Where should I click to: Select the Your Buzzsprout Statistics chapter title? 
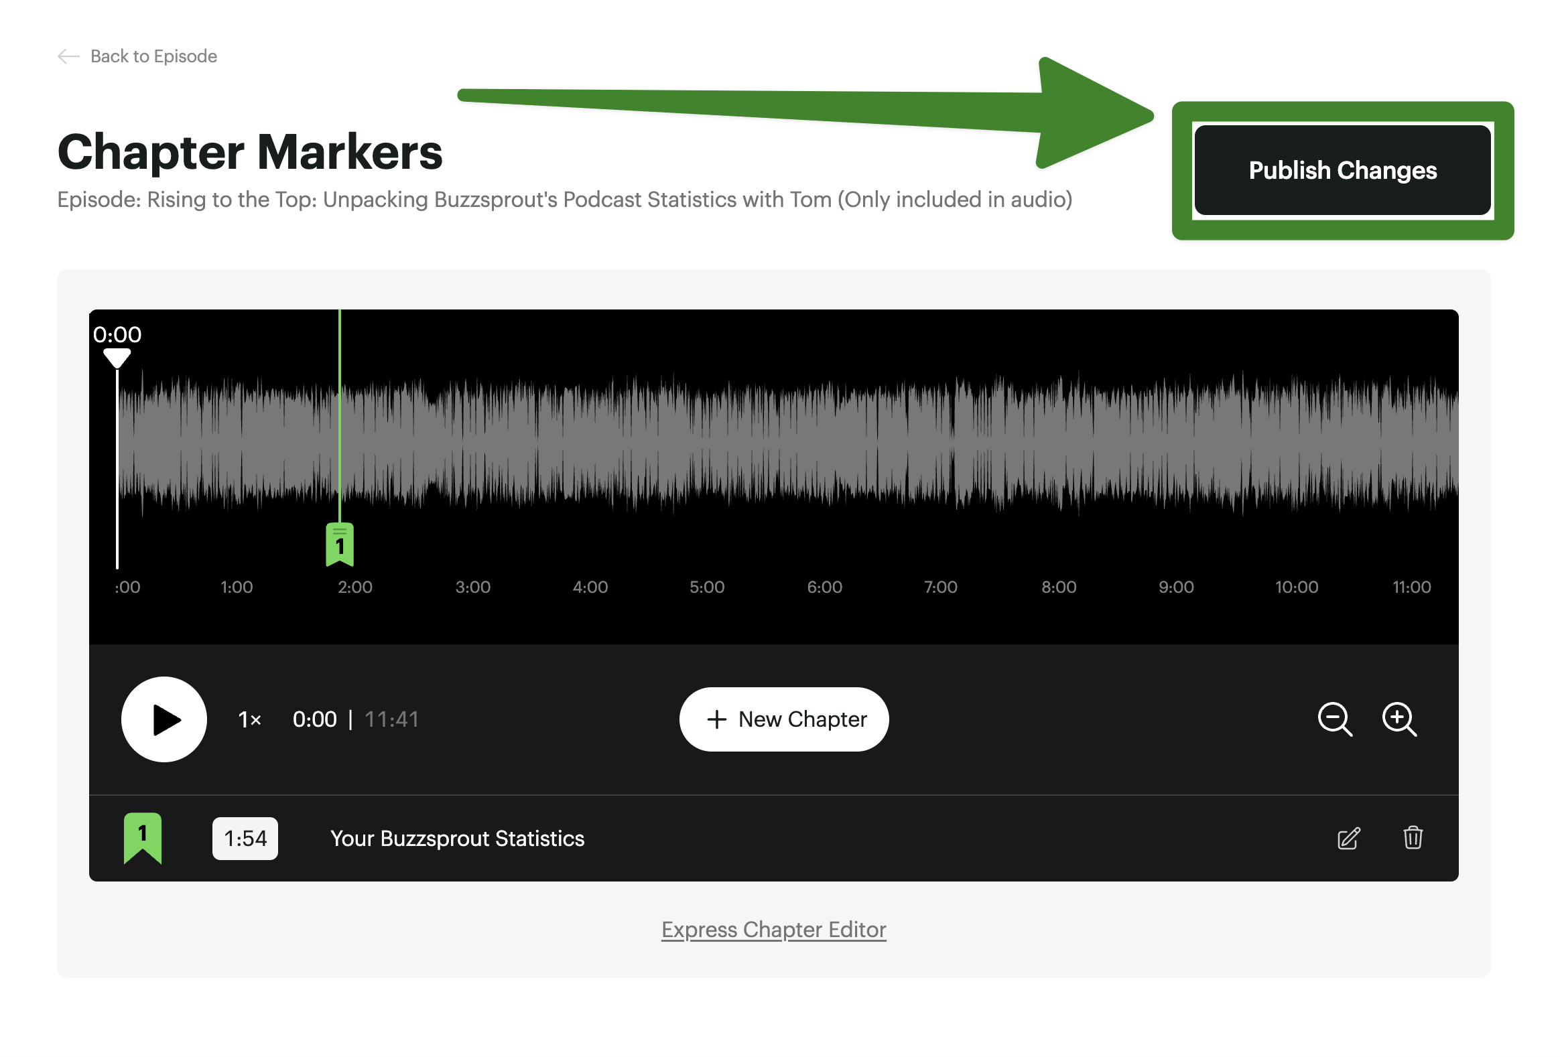(x=457, y=838)
